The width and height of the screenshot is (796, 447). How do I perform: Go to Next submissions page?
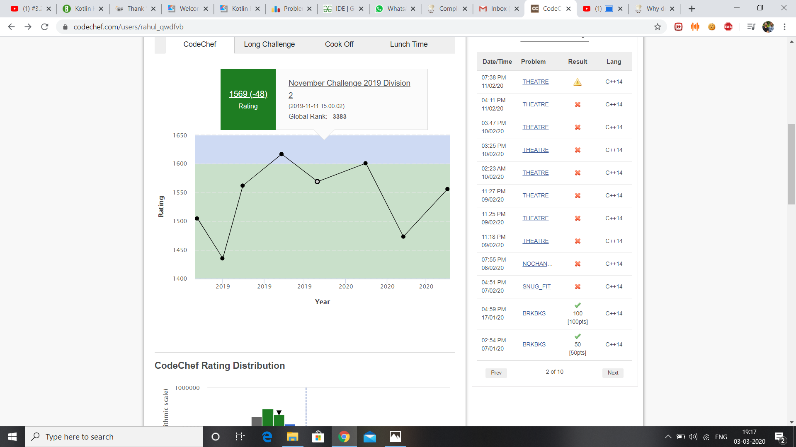tap(613, 372)
